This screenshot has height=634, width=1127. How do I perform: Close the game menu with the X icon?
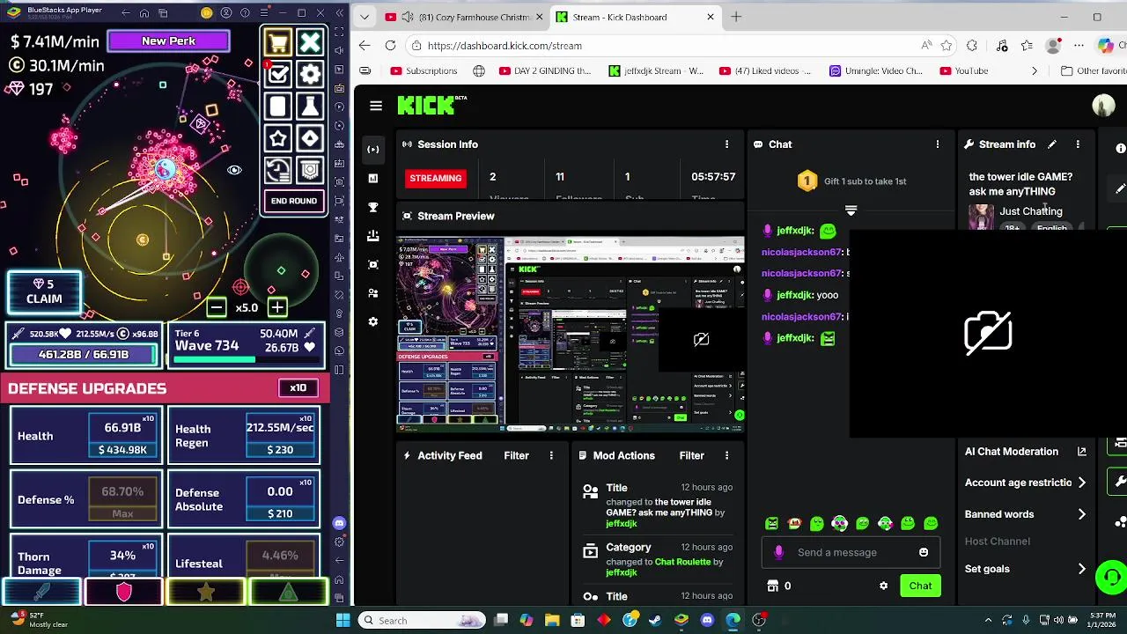point(310,43)
